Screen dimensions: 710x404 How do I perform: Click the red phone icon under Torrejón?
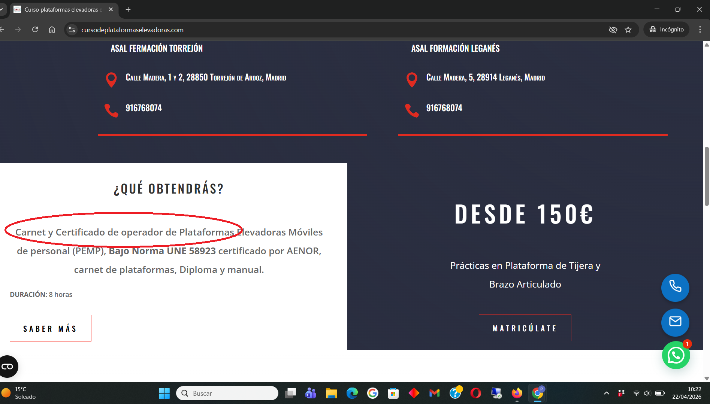(x=111, y=110)
